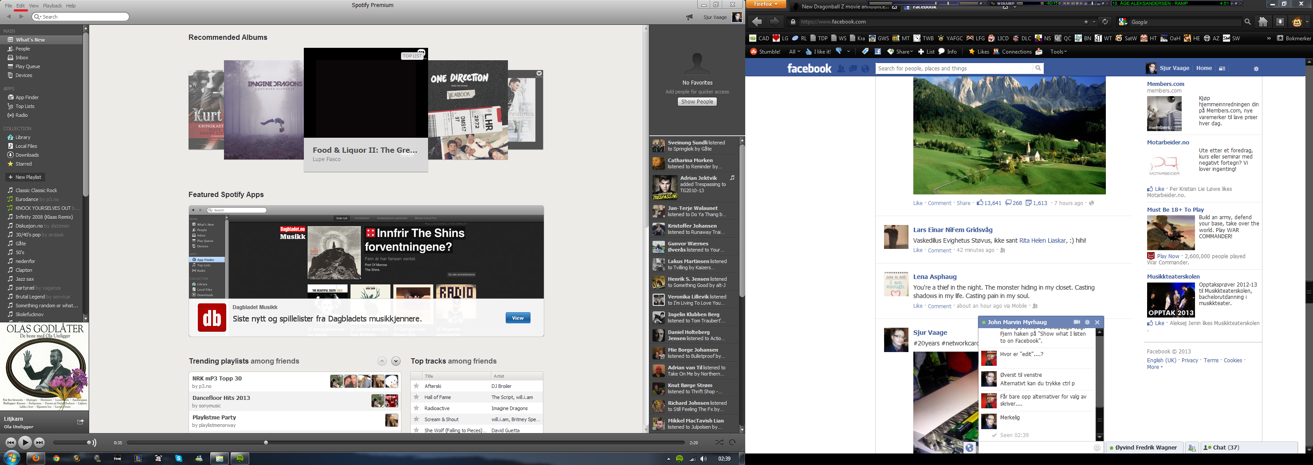Open StumbleUpon Share dropdown
The image size is (1313, 465).
[900, 51]
